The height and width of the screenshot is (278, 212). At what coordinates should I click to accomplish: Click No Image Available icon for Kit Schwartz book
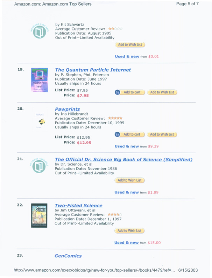pos(40,31)
